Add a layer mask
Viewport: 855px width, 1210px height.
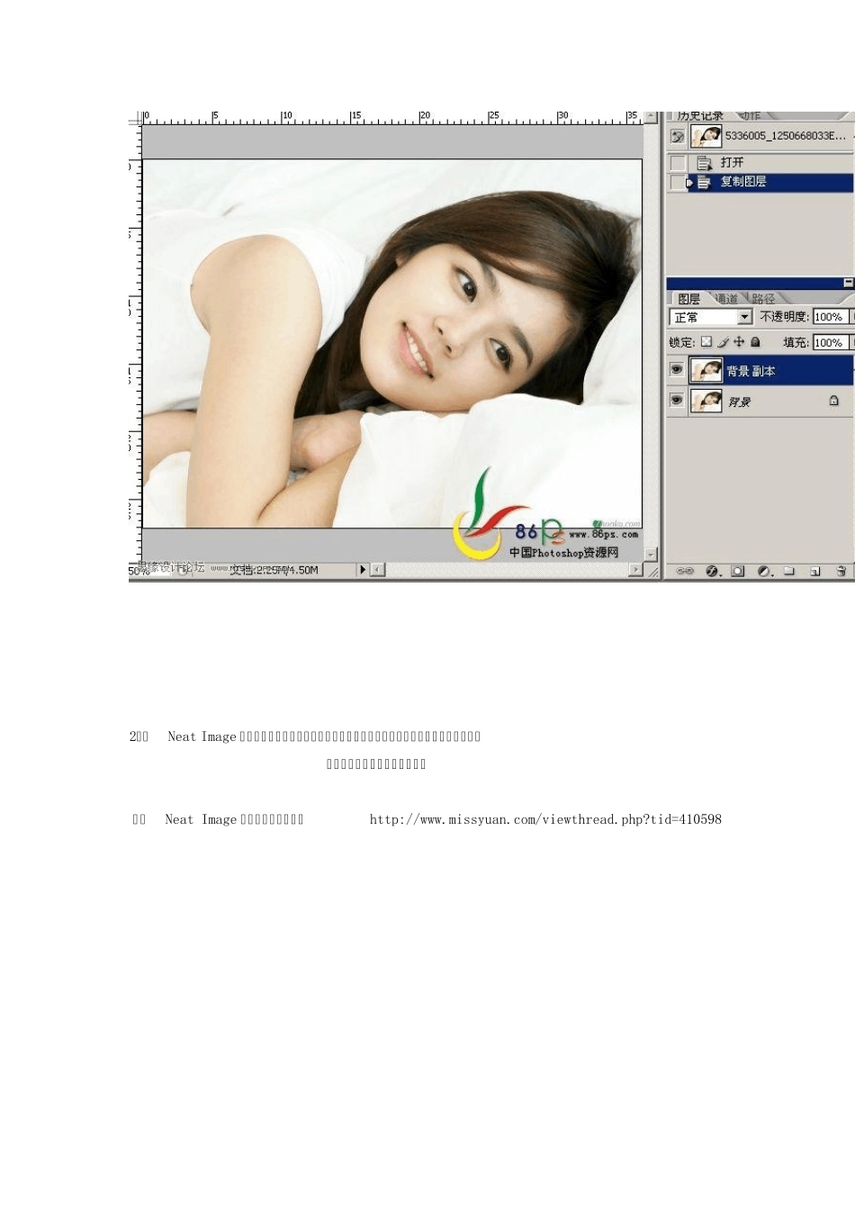point(738,571)
